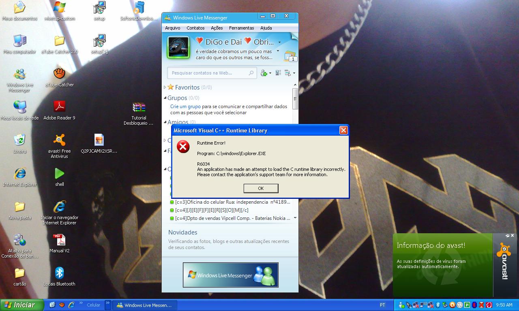Viewport: 519px width, 311px height.
Task: Open Adobe Reader 9 icon
Action: pos(60,111)
